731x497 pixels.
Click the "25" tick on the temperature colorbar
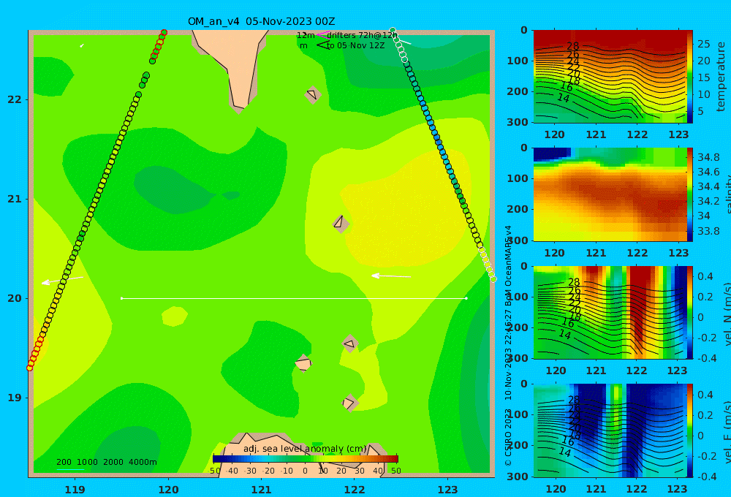pos(704,45)
